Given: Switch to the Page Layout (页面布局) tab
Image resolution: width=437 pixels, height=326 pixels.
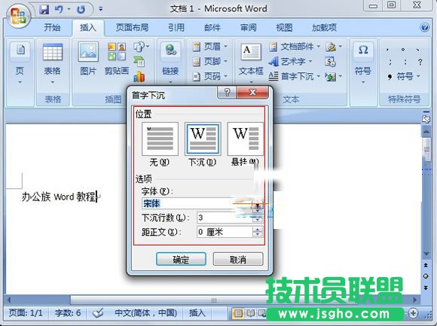Looking at the screenshot, I should click(132, 27).
